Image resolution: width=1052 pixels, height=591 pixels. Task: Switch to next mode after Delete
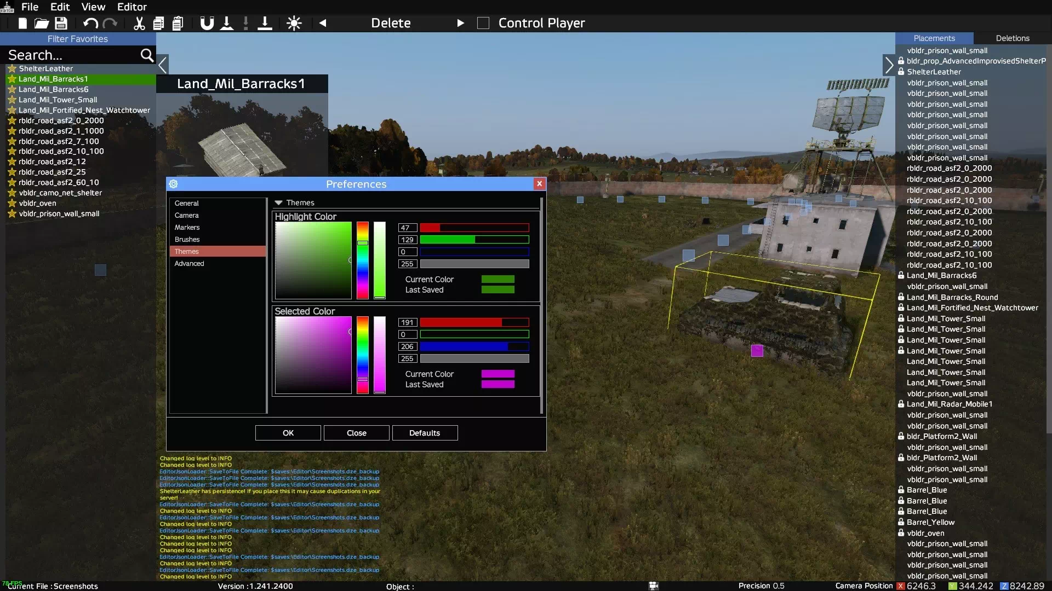(x=460, y=23)
